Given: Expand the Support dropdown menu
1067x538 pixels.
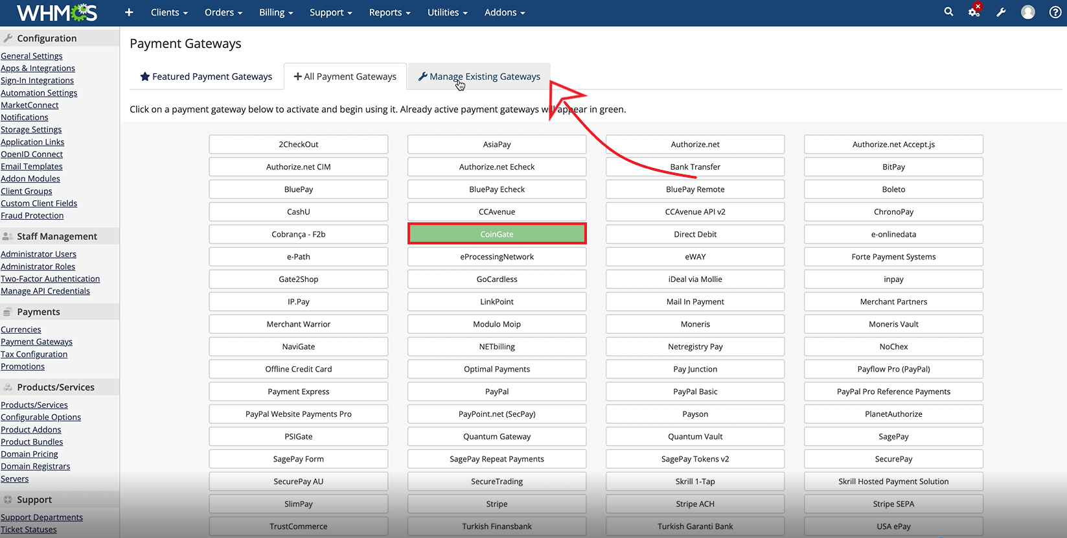Looking at the screenshot, I should pos(331,12).
